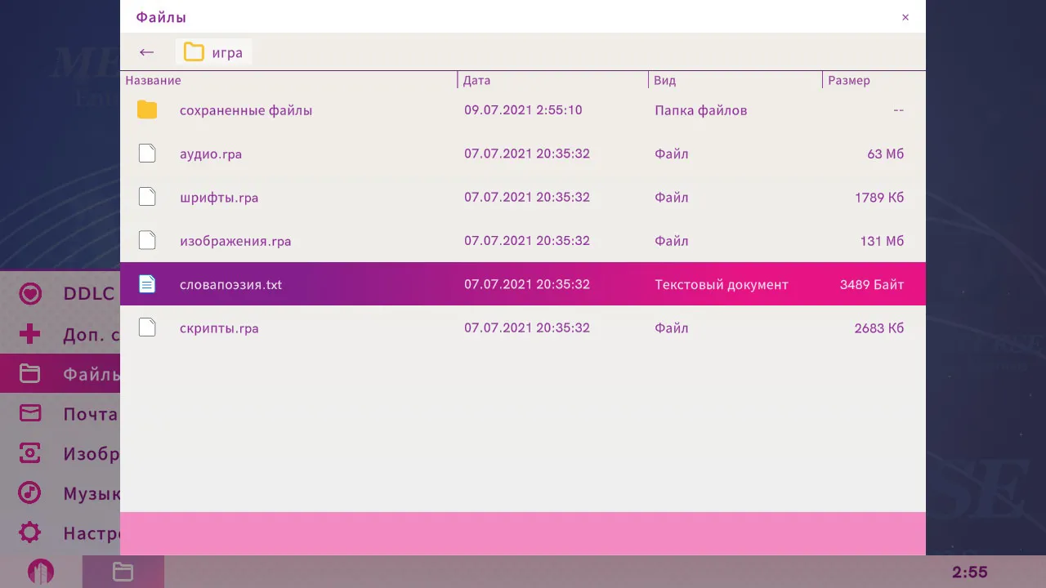This screenshot has width=1046, height=588.
Task: Click the игра folder breadcrumb
Action: (x=214, y=52)
